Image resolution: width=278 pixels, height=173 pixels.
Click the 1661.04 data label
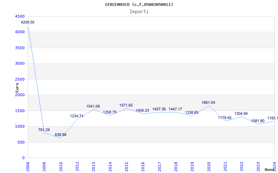tap(208, 102)
